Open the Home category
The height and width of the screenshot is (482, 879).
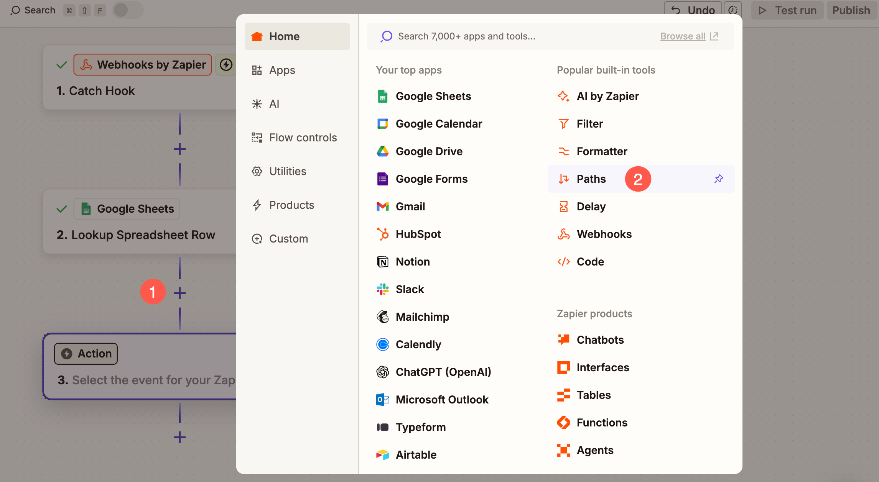[297, 36]
